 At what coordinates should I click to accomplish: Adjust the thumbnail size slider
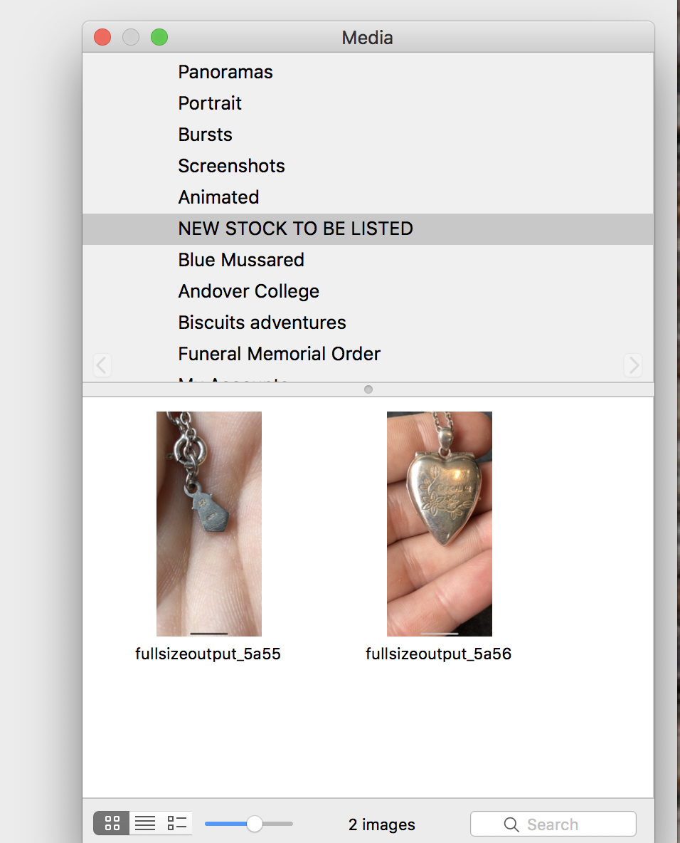pyautogui.click(x=254, y=824)
